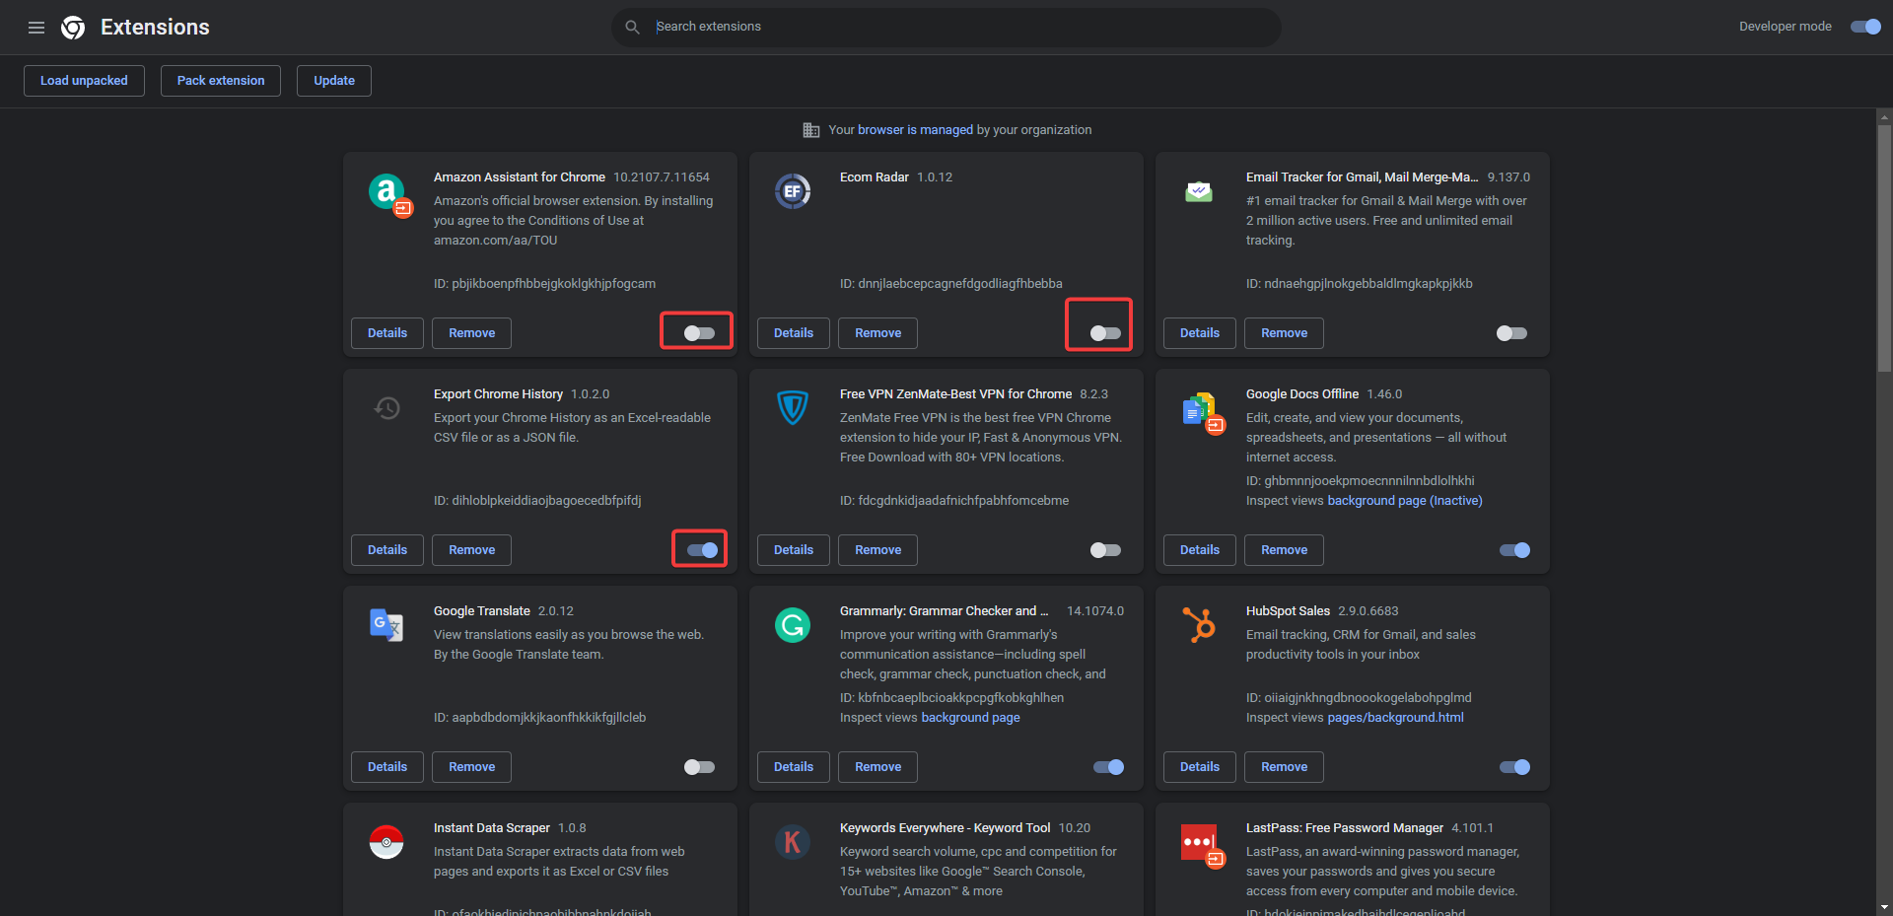Click the LastPass extension icon
Screen dimensions: 1893x916
point(1202,845)
